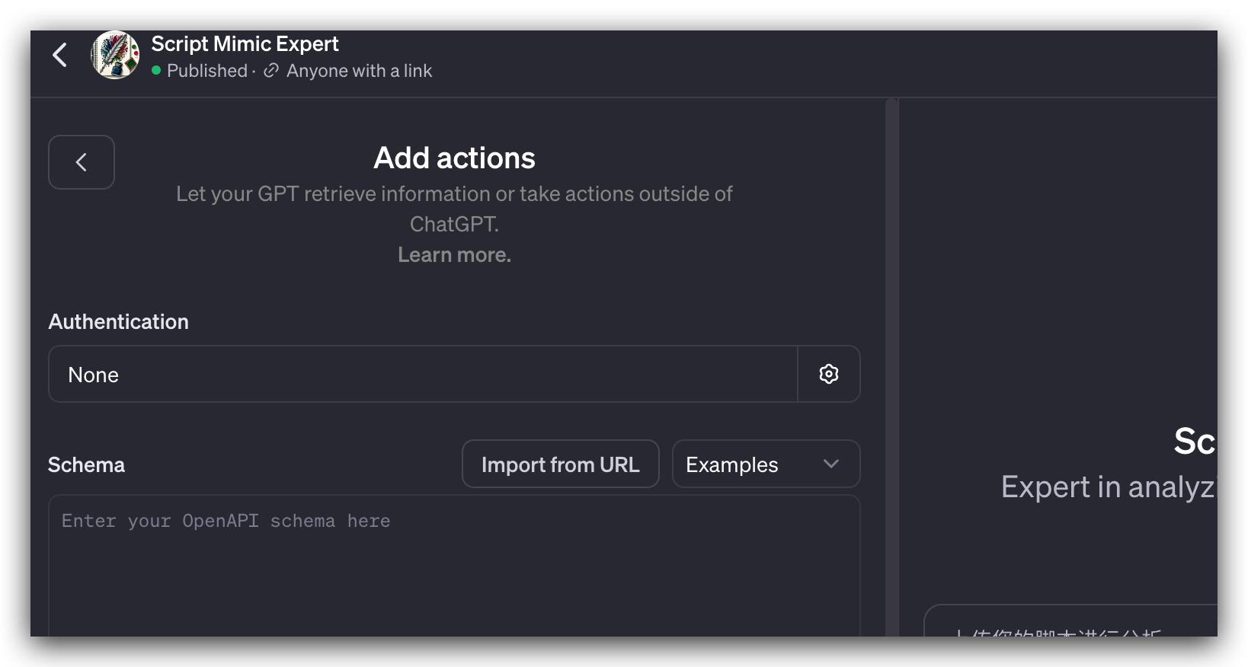Click the Script Mimic Expert title
Screen dimensions: 1248x667
[245, 44]
